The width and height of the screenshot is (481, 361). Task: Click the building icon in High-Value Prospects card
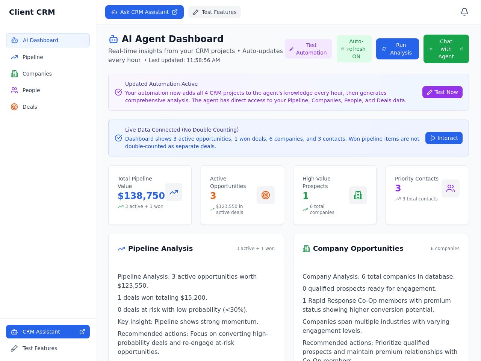click(358, 195)
